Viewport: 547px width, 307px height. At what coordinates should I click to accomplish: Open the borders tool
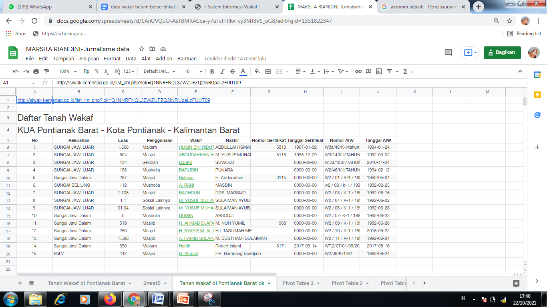coord(268,72)
